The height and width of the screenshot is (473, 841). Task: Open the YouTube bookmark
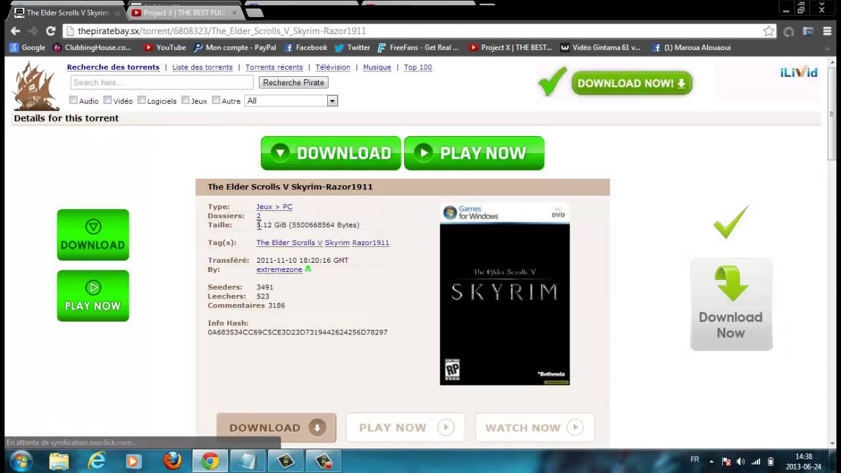tap(165, 47)
